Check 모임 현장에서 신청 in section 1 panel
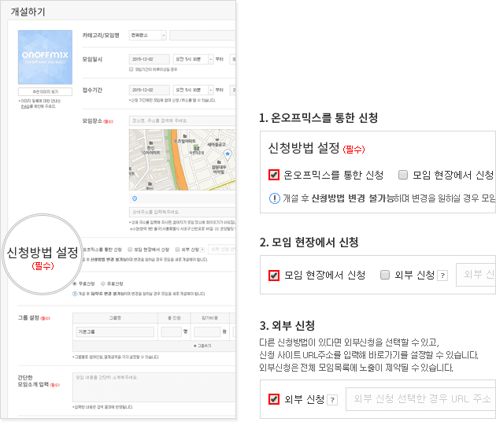The image size is (496, 422). point(402,175)
